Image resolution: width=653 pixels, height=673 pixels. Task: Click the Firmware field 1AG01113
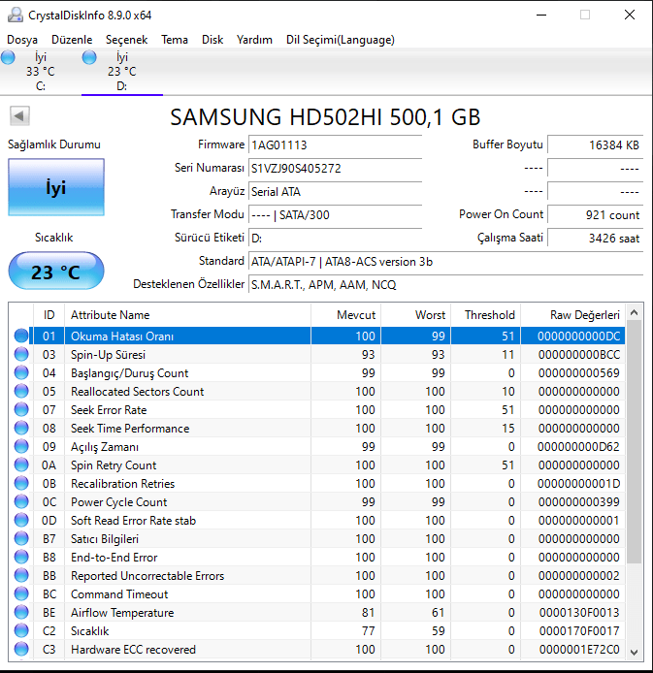coord(336,144)
